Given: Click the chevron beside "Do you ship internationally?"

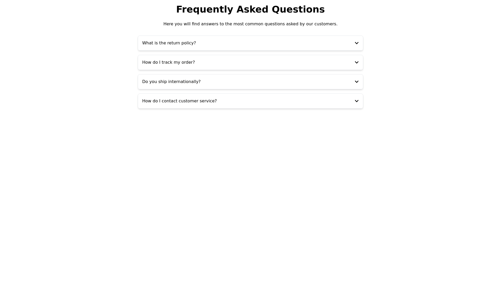Looking at the screenshot, I should point(356,82).
